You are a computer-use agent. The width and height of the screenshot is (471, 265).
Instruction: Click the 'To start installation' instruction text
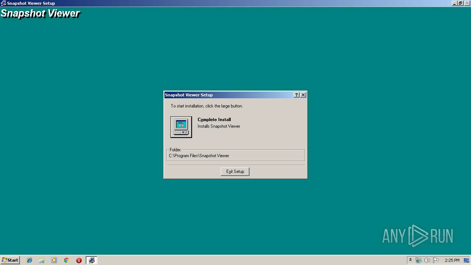click(x=207, y=106)
